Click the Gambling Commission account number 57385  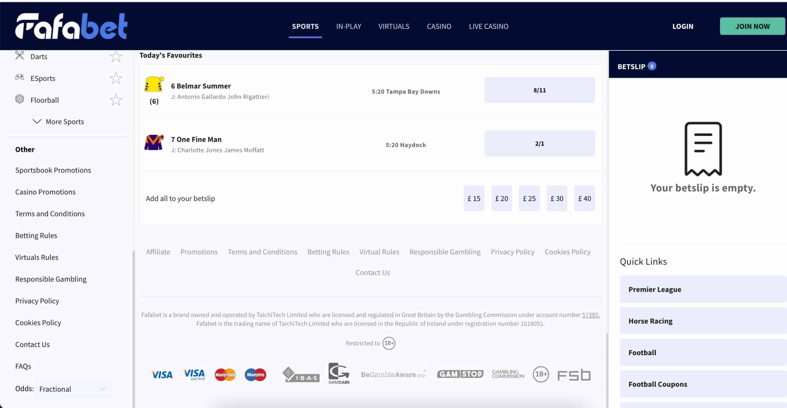590,315
